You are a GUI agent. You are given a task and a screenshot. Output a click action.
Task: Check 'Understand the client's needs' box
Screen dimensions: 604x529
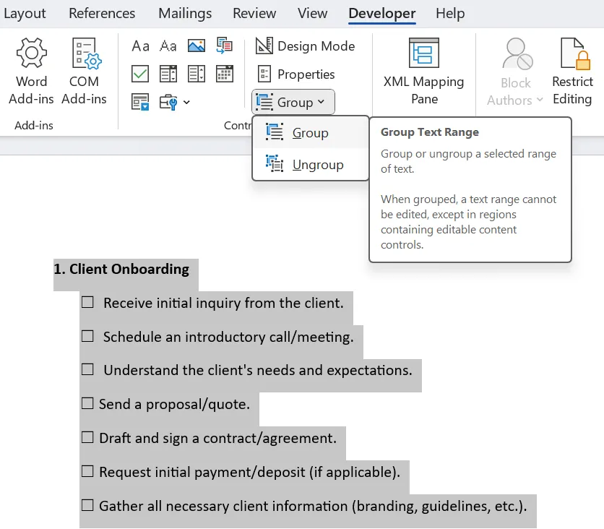[87, 369]
